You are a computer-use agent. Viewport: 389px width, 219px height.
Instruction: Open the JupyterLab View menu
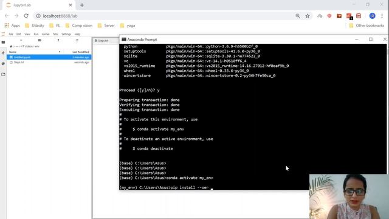[x=27, y=34]
